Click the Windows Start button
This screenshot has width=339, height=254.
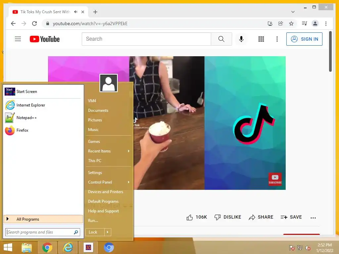point(8,247)
